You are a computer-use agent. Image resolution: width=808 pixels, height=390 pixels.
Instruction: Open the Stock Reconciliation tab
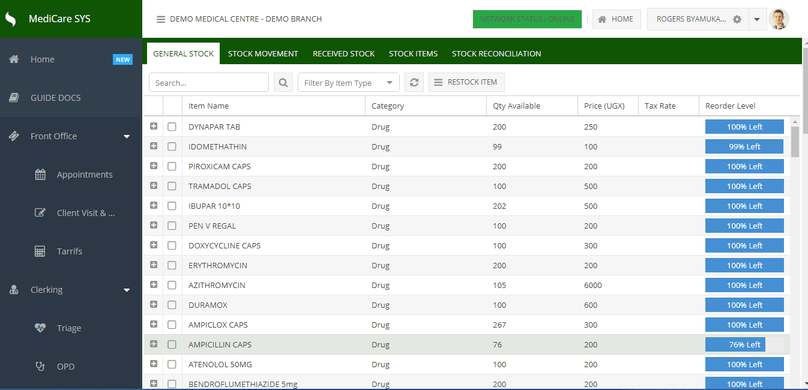pyautogui.click(x=496, y=54)
